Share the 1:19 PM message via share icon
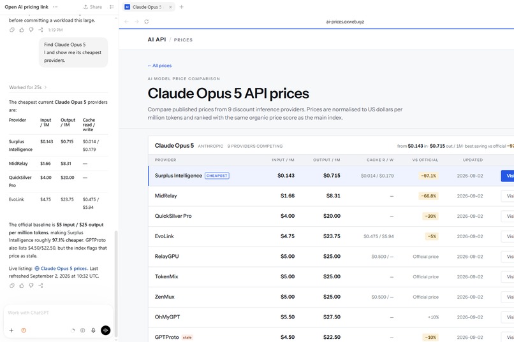 tap(41, 30)
